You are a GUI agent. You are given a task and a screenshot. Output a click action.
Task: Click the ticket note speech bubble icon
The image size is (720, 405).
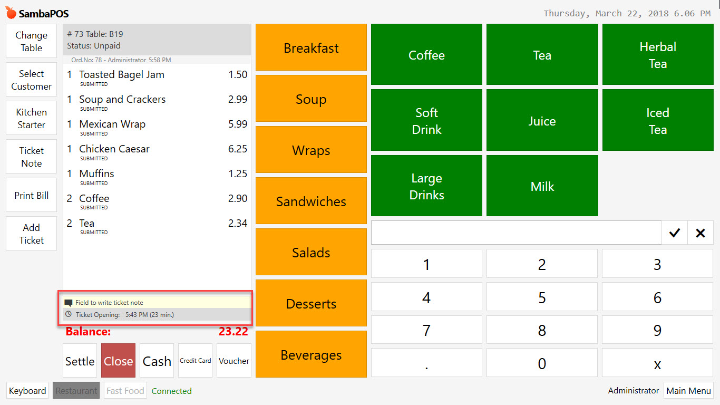coord(70,302)
